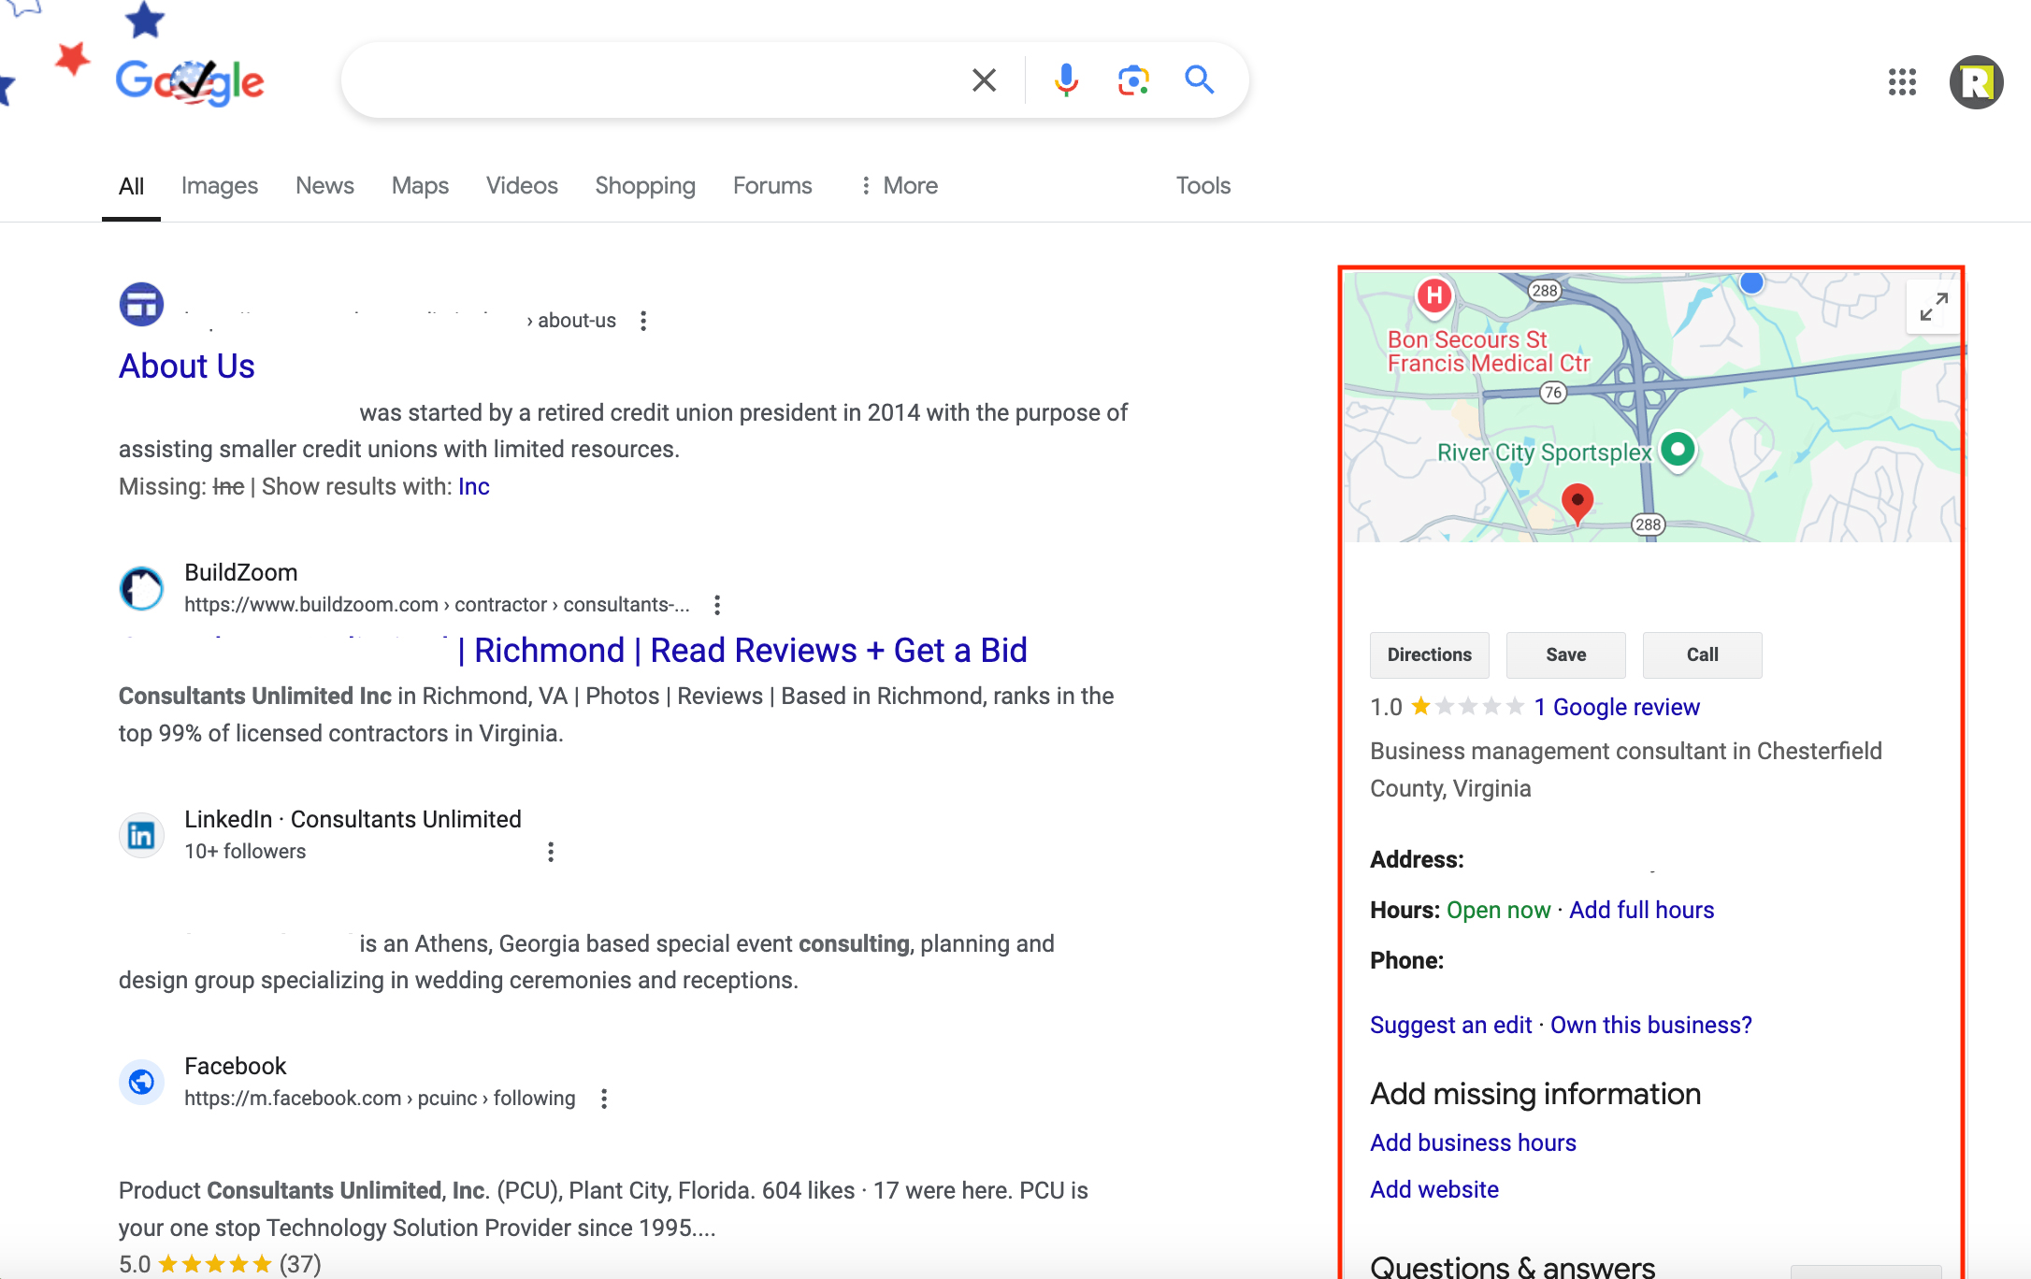Call the business via Call button
This screenshot has height=1279, width=2031.
point(1703,655)
